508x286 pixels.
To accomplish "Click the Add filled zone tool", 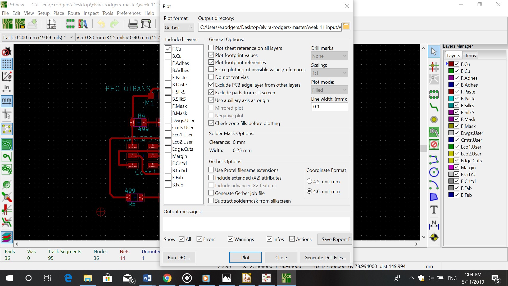I will pos(434,132).
